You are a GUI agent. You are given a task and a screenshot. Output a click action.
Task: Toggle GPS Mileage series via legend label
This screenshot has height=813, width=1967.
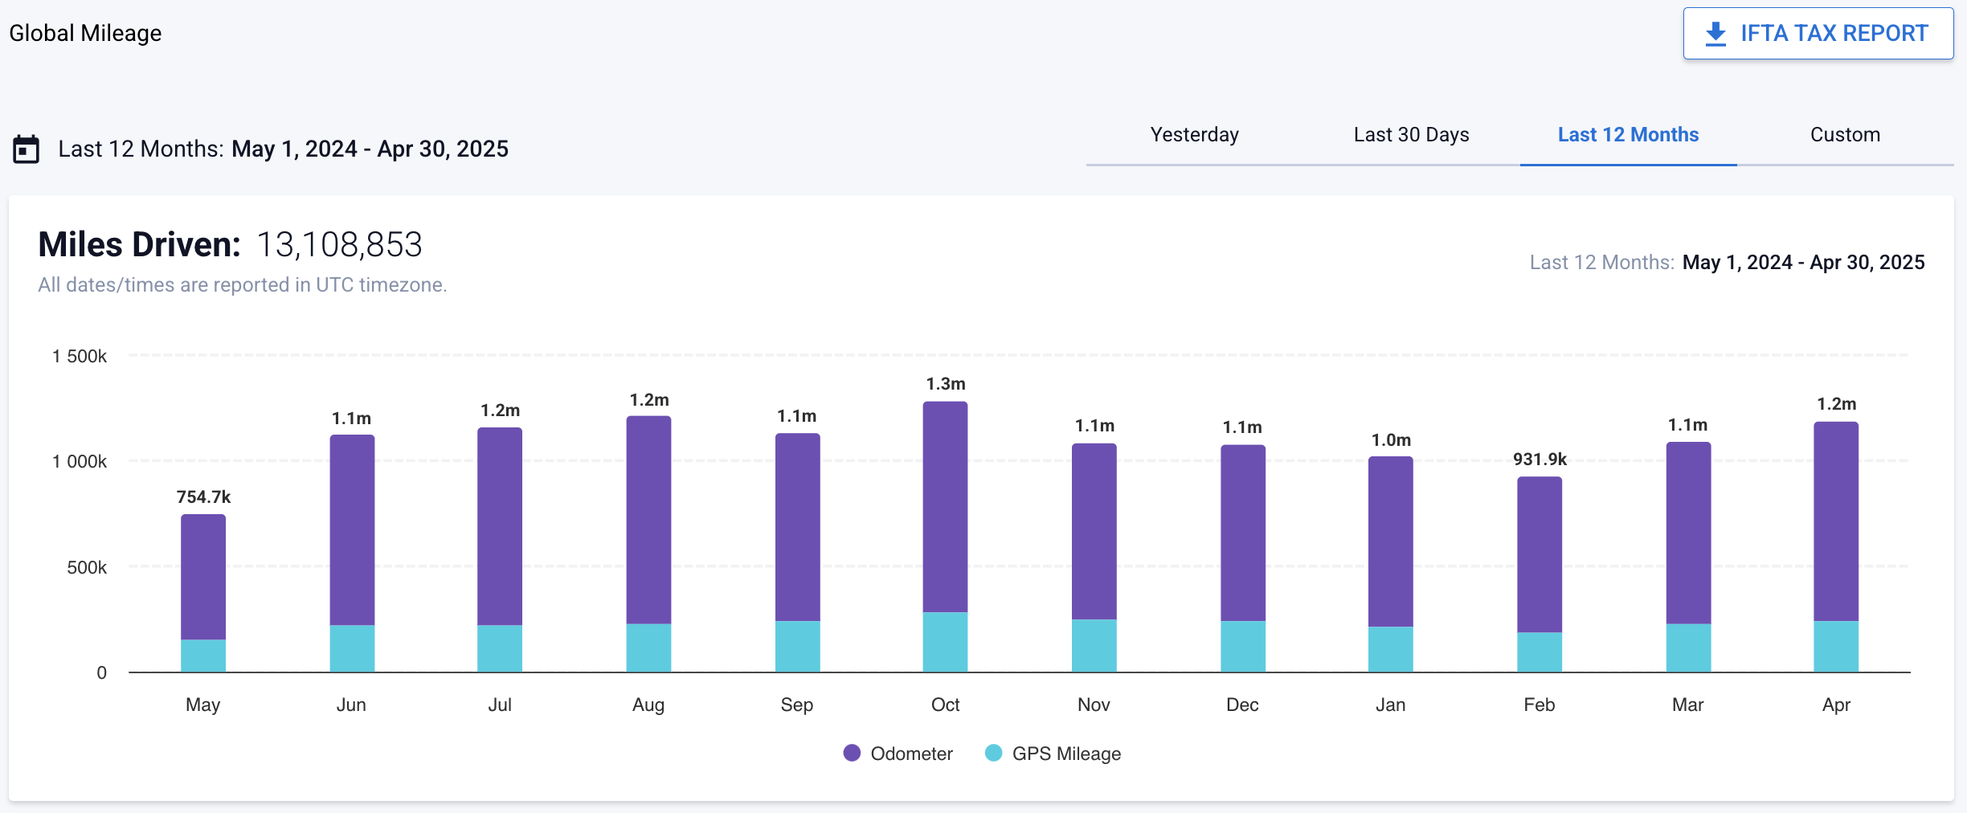pyautogui.click(x=1065, y=754)
